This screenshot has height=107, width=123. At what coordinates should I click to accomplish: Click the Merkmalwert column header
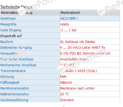pos(70,13)
